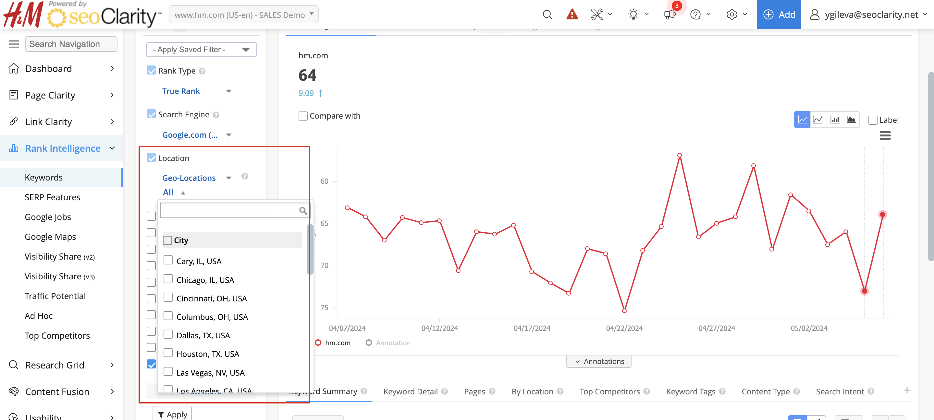Click the Search Engine help icon
This screenshot has height=420, width=934.
[216, 115]
